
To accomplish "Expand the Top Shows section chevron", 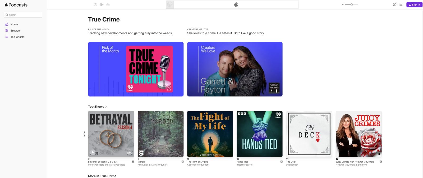I will pyautogui.click(x=106, y=107).
